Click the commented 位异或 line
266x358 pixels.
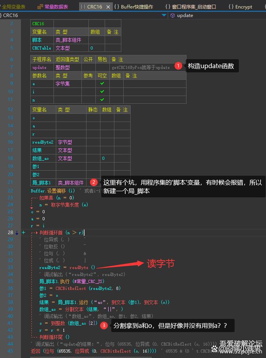(x=62, y=239)
